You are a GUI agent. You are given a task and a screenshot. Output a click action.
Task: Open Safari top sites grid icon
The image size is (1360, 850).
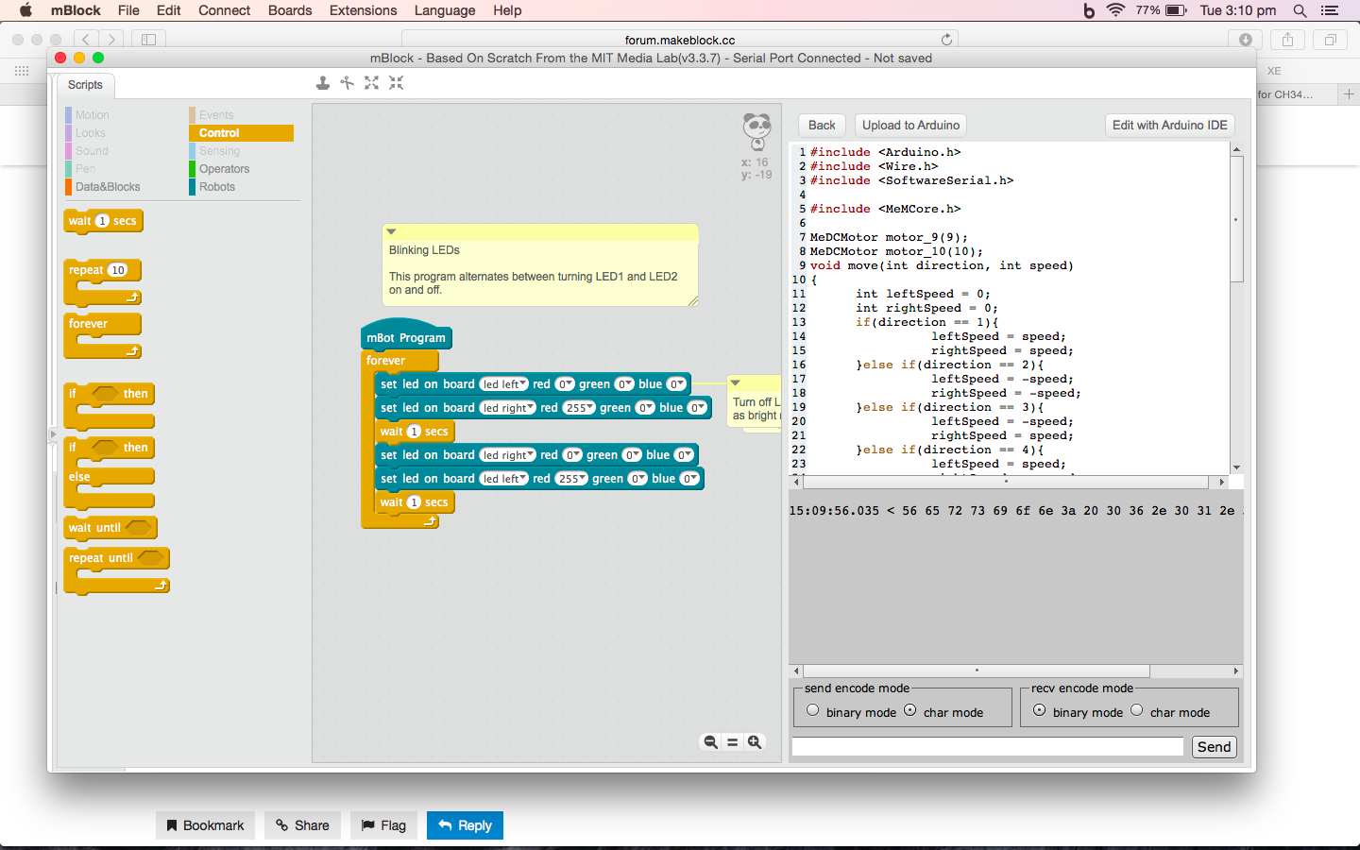point(22,71)
